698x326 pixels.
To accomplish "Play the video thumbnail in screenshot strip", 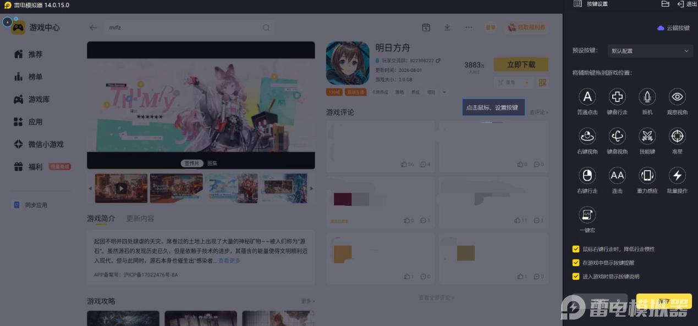I will (x=121, y=188).
